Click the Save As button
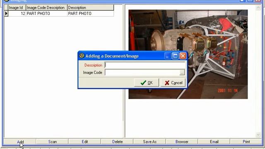The width and height of the screenshot is (265, 149). pyautogui.click(x=149, y=142)
